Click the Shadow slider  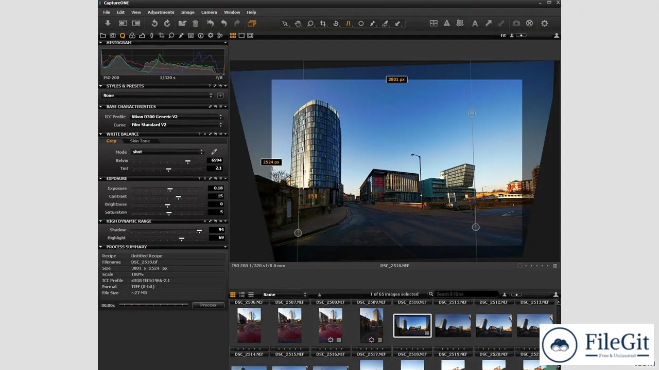click(168, 230)
